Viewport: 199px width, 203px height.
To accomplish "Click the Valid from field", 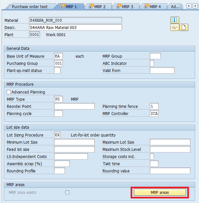I will [x=162, y=70].
